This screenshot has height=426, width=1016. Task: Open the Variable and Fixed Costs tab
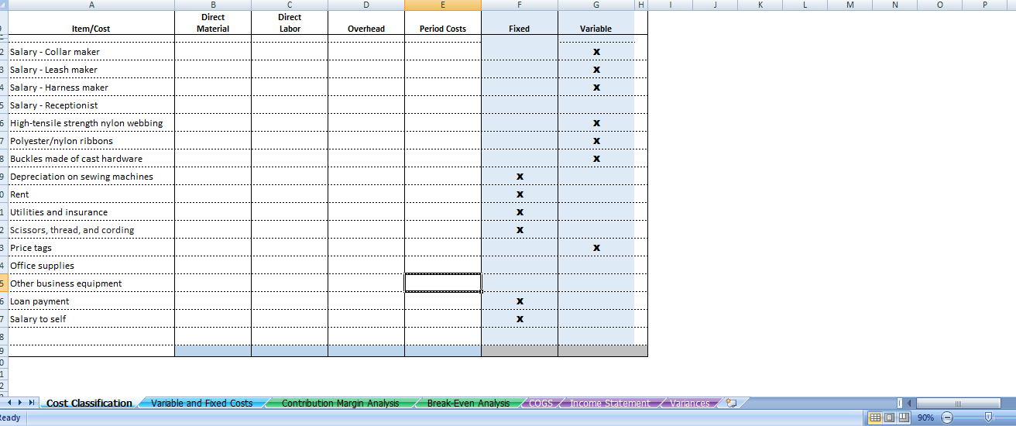point(202,403)
